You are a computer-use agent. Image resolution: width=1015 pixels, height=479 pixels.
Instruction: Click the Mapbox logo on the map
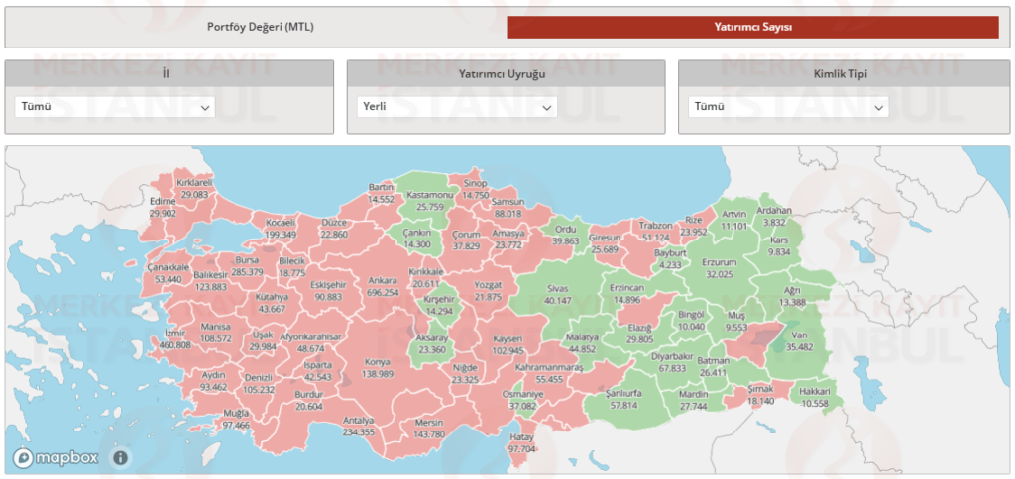click(x=56, y=457)
